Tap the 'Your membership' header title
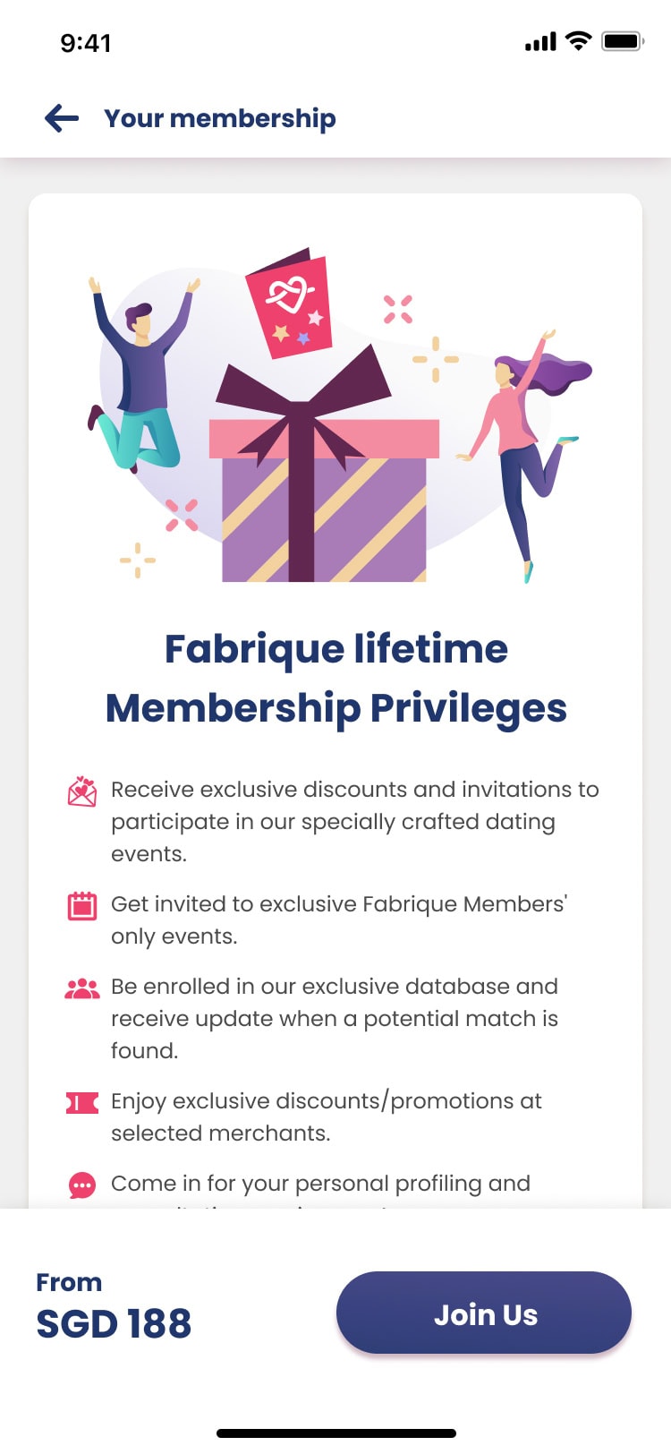671x1454 pixels. 220,118
